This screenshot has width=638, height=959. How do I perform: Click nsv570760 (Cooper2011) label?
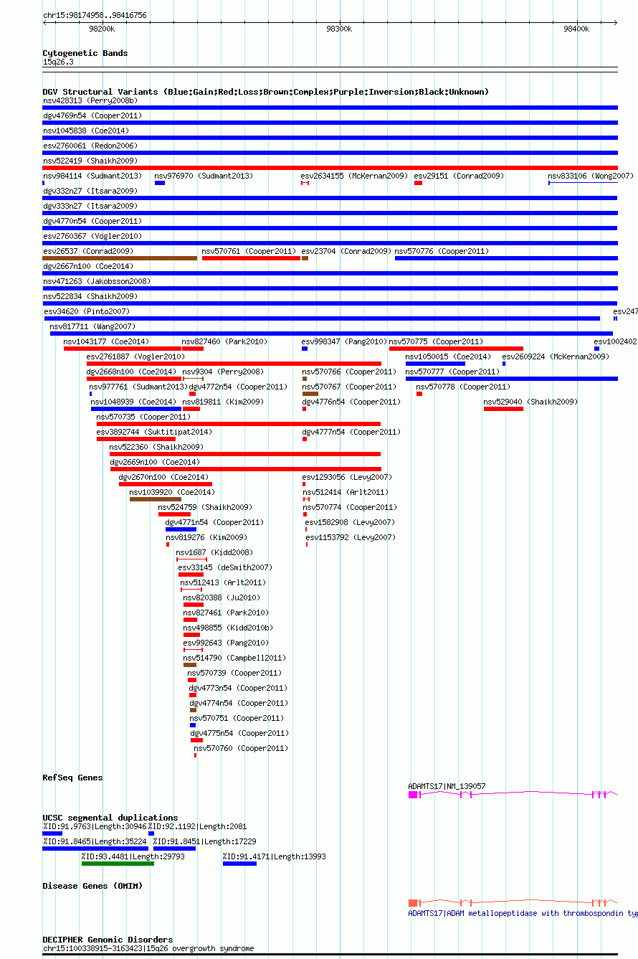click(x=241, y=748)
